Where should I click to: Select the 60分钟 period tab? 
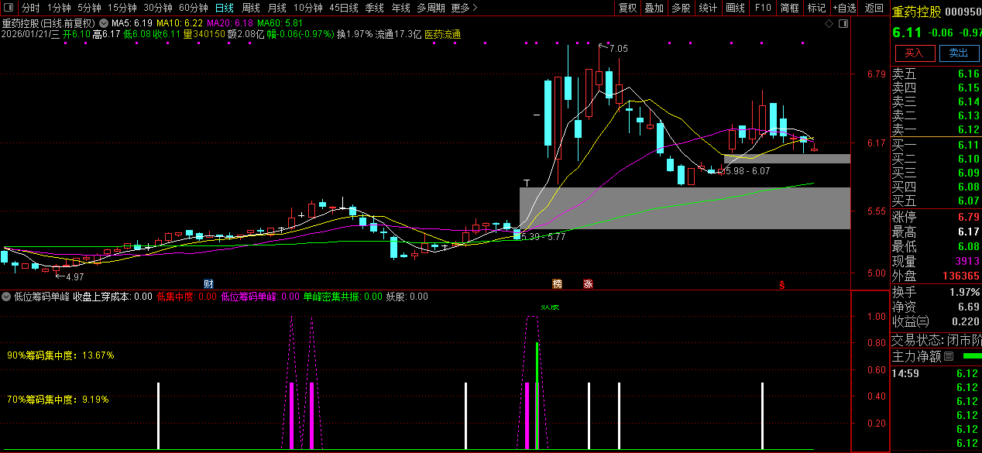tap(193, 8)
